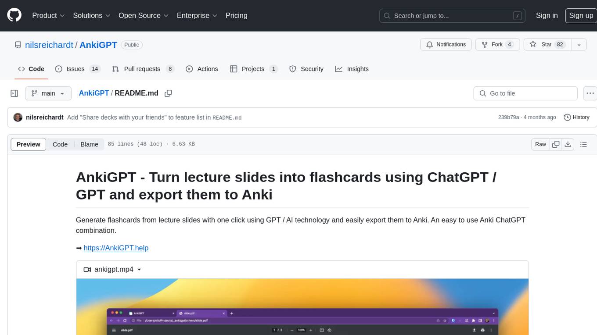View the file History
The image size is (597, 335).
click(x=576, y=118)
